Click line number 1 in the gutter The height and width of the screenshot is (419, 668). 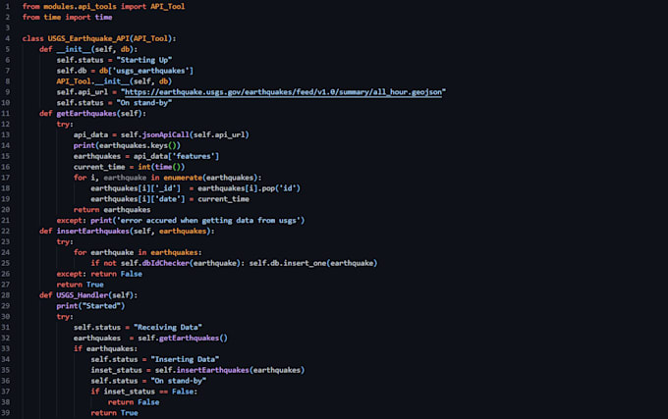coord(7,7)
